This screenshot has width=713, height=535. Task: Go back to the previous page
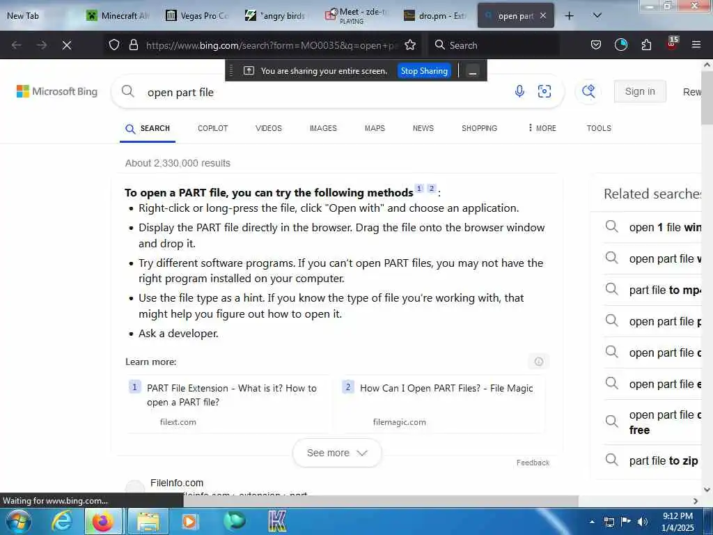click(x=17, y=45)
